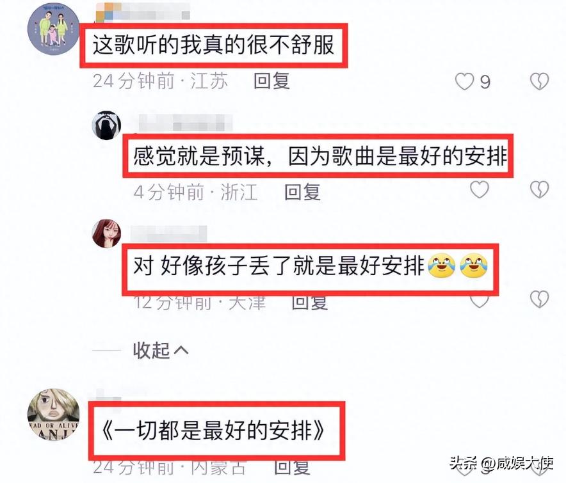Like the Jiangsu comment with 9 likes
The width and height of the screenshot is (566, 483).
click(464, 81)
